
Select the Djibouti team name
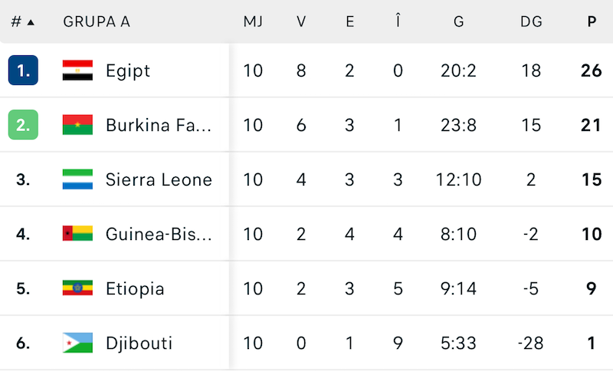coord(139,343)
